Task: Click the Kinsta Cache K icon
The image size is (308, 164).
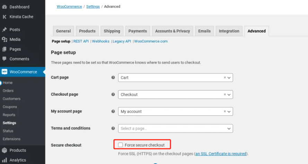Action: click(5, 17)
